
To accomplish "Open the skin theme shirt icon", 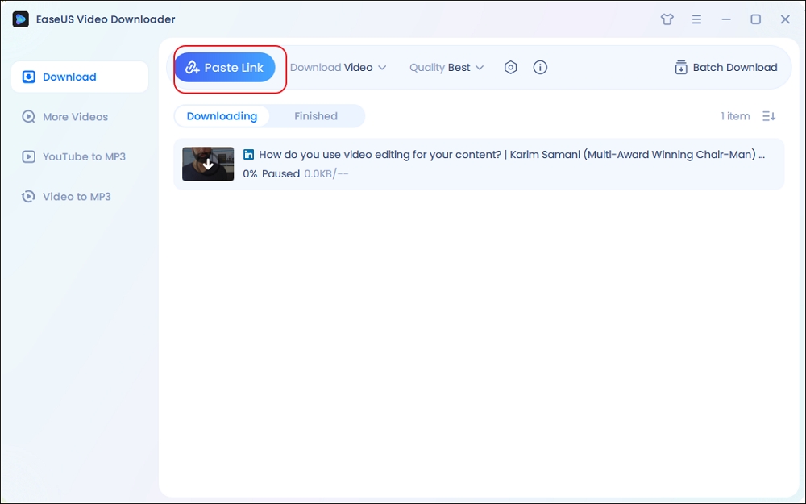I will click(667, 19).
